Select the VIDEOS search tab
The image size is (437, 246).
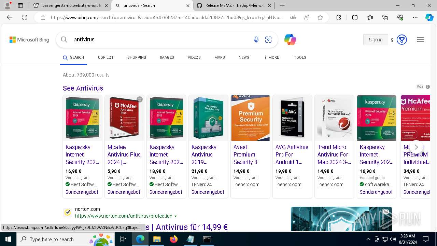(194, 57)
